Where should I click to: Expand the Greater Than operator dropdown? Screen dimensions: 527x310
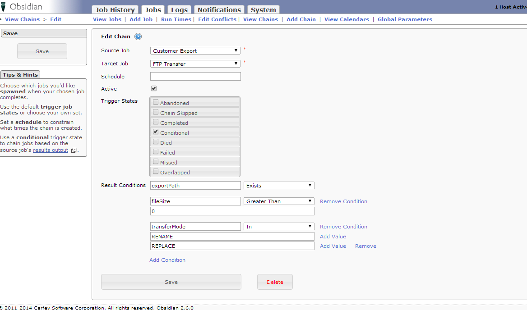click(x=279, y=201)
